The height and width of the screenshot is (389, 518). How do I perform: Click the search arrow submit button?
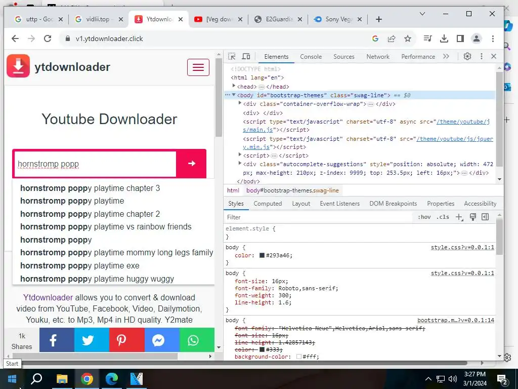point(191,164)
